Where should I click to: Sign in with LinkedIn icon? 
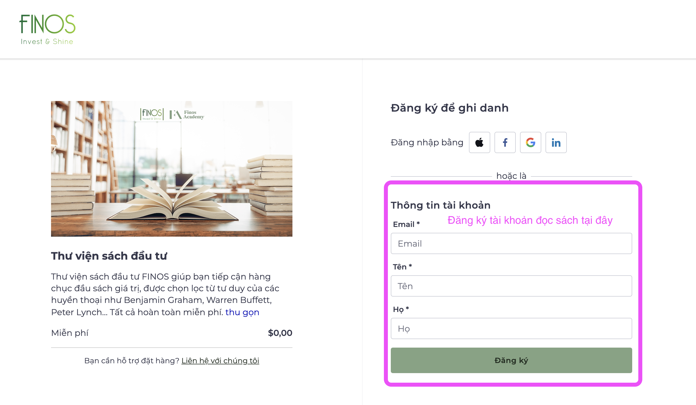556,142
